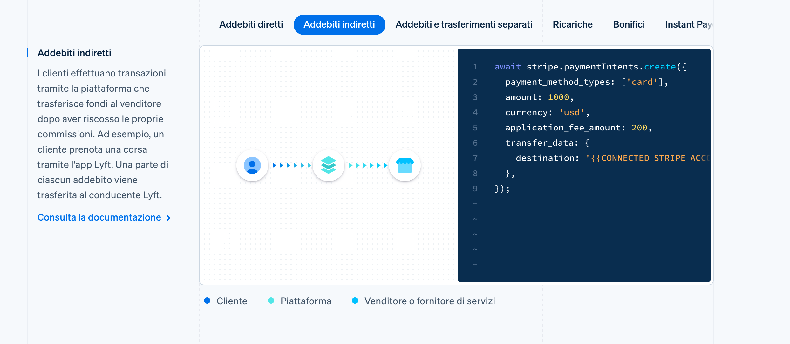Click Venditore o fornitore di servizi label
790x344 pixels.
(430, 301)
